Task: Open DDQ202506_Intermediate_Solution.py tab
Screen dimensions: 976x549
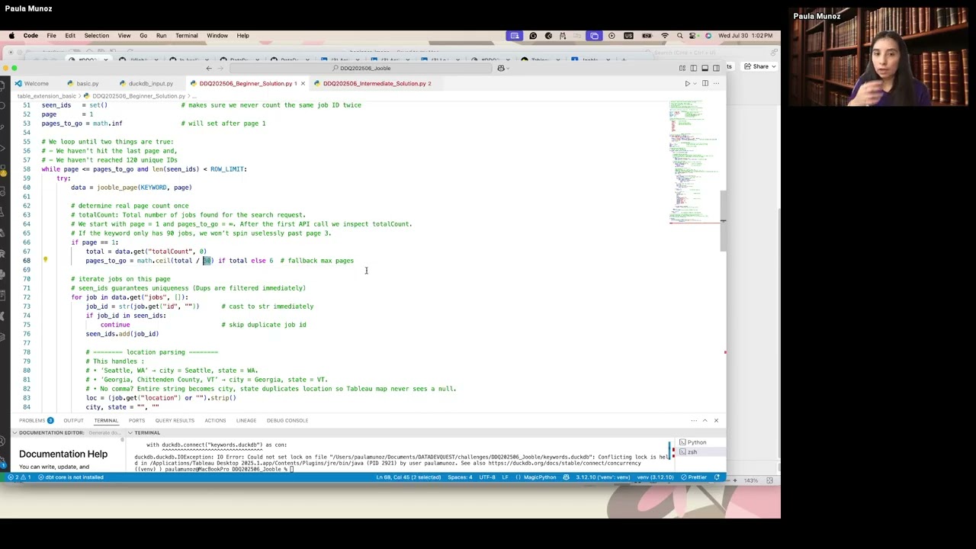Action: coord(373,83)
